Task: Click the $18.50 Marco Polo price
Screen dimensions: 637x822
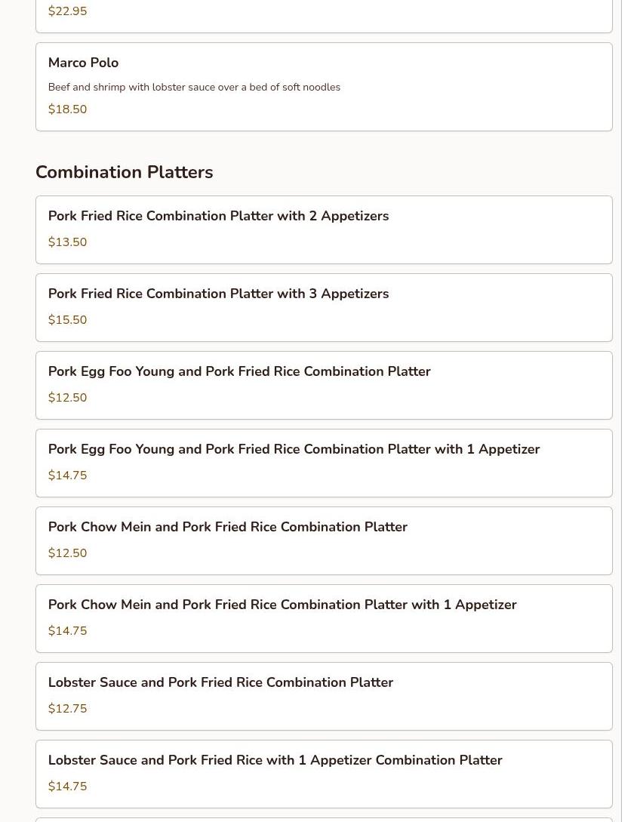Action: coord(67,109)
